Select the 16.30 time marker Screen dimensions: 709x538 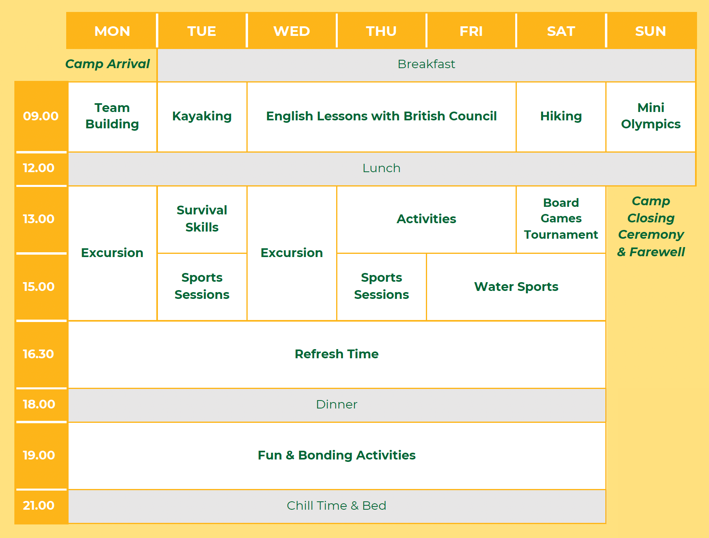coord(38,354)
